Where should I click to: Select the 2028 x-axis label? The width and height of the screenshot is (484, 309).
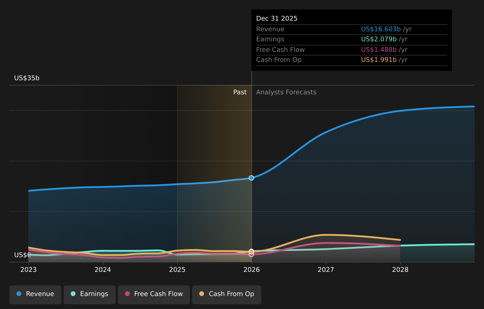[400, 270]
